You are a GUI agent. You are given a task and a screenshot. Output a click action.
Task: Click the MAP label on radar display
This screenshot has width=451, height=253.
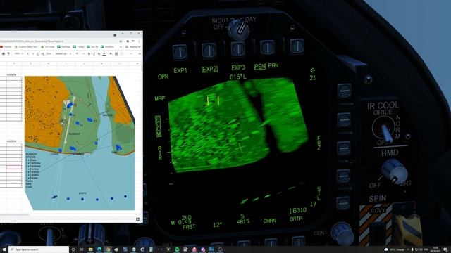click(160, 98)
